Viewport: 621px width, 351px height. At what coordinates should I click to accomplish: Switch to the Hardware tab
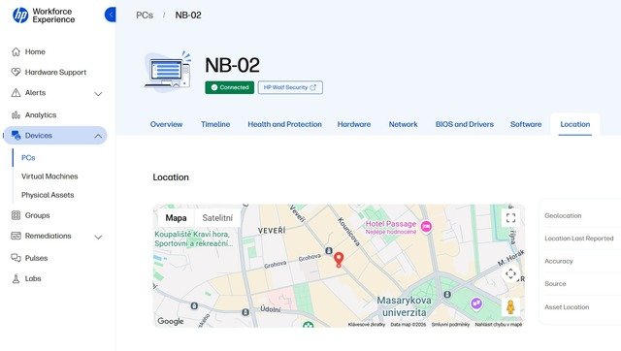click(x=354, y=124)
